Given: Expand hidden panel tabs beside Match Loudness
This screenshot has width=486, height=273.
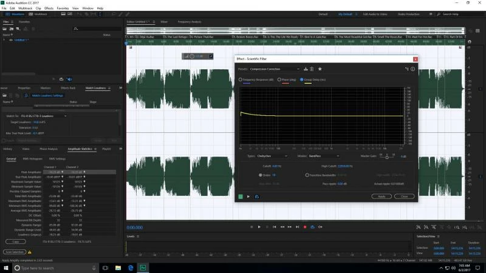Looking at the screenshot, I should 120,88.
